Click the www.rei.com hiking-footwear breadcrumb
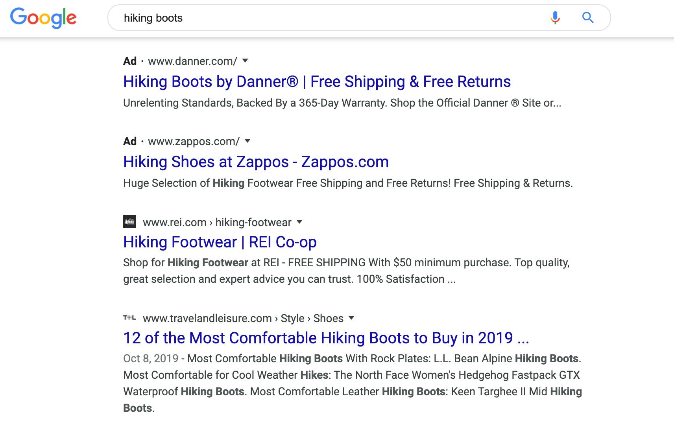Viewport: 674px width, 435px height. tap(217, 223)
